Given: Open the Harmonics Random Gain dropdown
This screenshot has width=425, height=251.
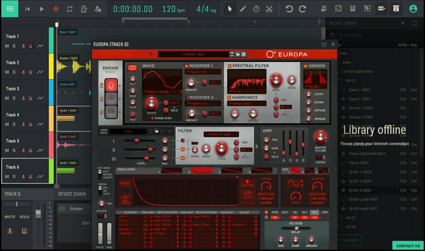Looking at the screenshot, I should pos(247,104).
